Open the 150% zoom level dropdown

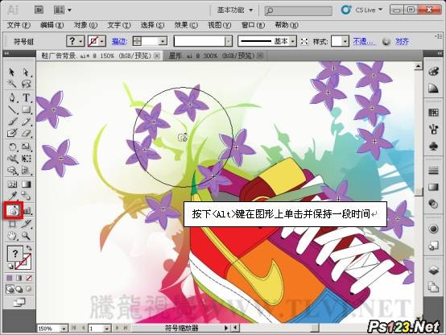click(64, 329)
